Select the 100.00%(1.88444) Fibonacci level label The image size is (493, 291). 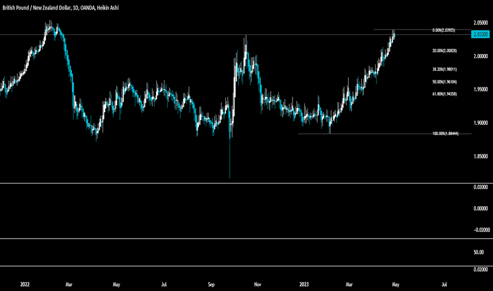point(445,134)
